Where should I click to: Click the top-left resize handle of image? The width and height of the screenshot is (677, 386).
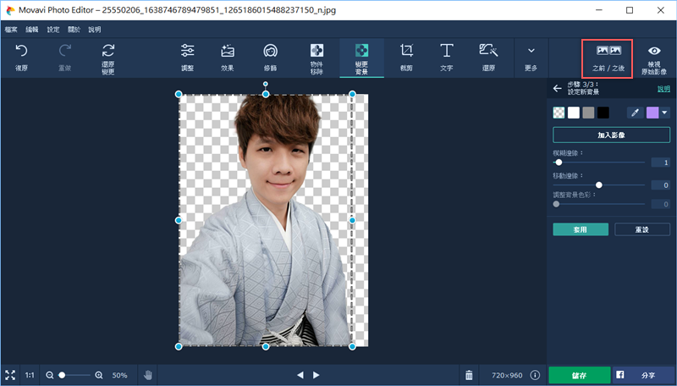tap(179, 94)
